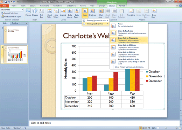Open the Data Labels menu
Image resolution: width=182 pixels, height=130 pixels.
coord(70,13)
